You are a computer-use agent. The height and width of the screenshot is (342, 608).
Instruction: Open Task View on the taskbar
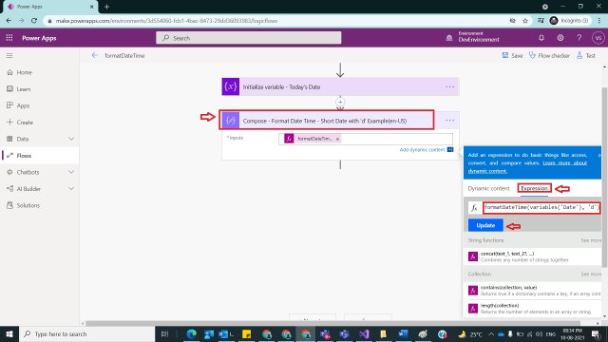coord(164,333)
